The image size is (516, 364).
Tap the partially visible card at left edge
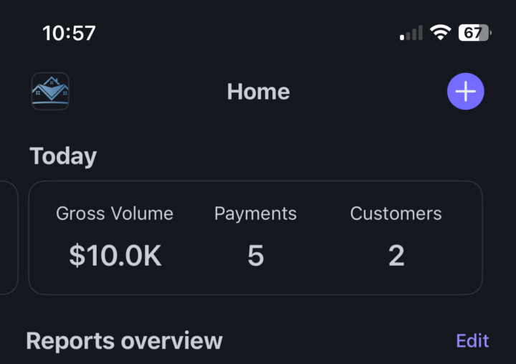[x=8, y=236]
